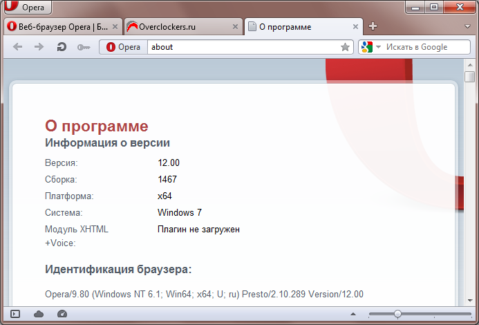479x325 pixels.
Task: Click the Google search engine icon
Action: coord(367,47)
